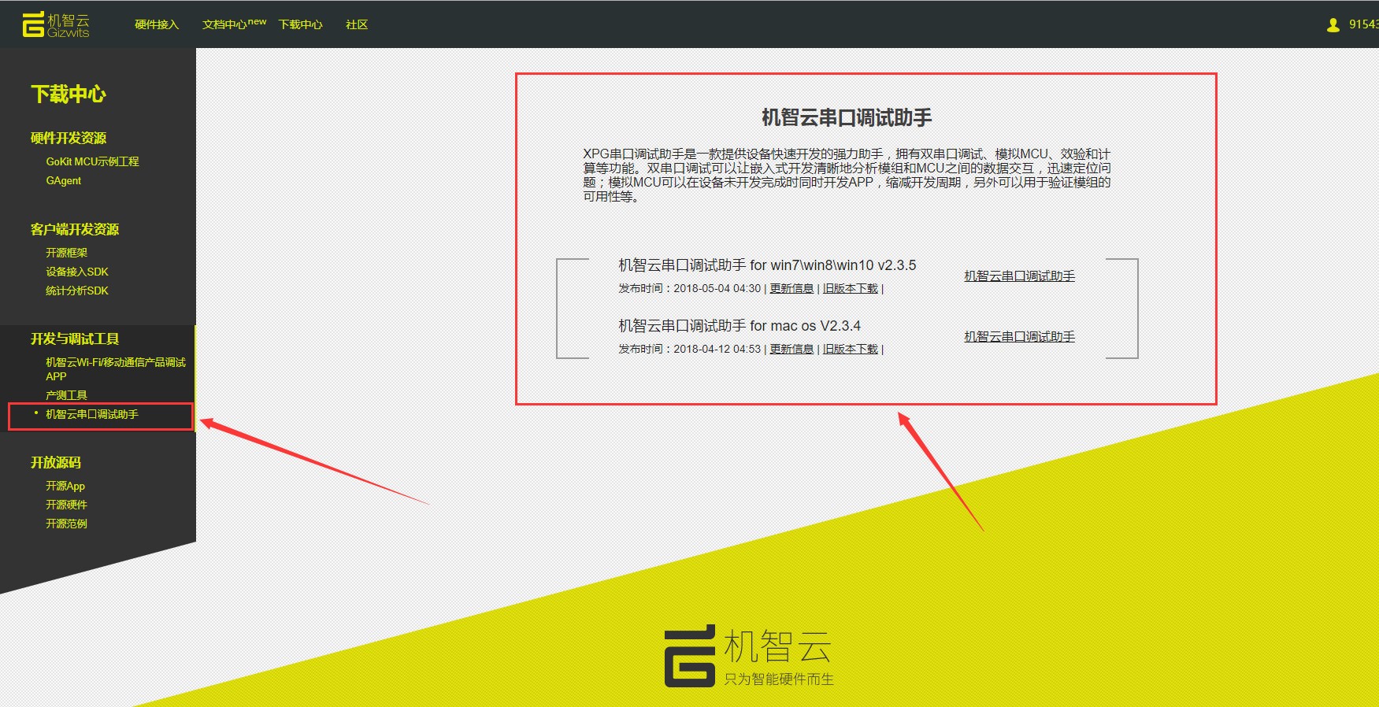
Task: Download the mac os V2.3.4 串口调试助手
Action: point(1019,337)
